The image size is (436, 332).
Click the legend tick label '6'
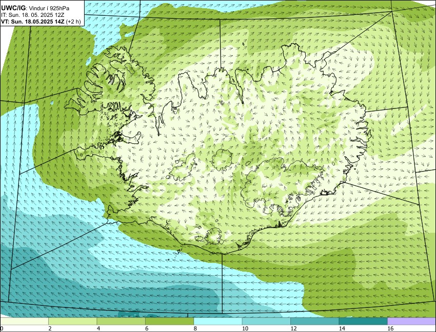[147, 328]
